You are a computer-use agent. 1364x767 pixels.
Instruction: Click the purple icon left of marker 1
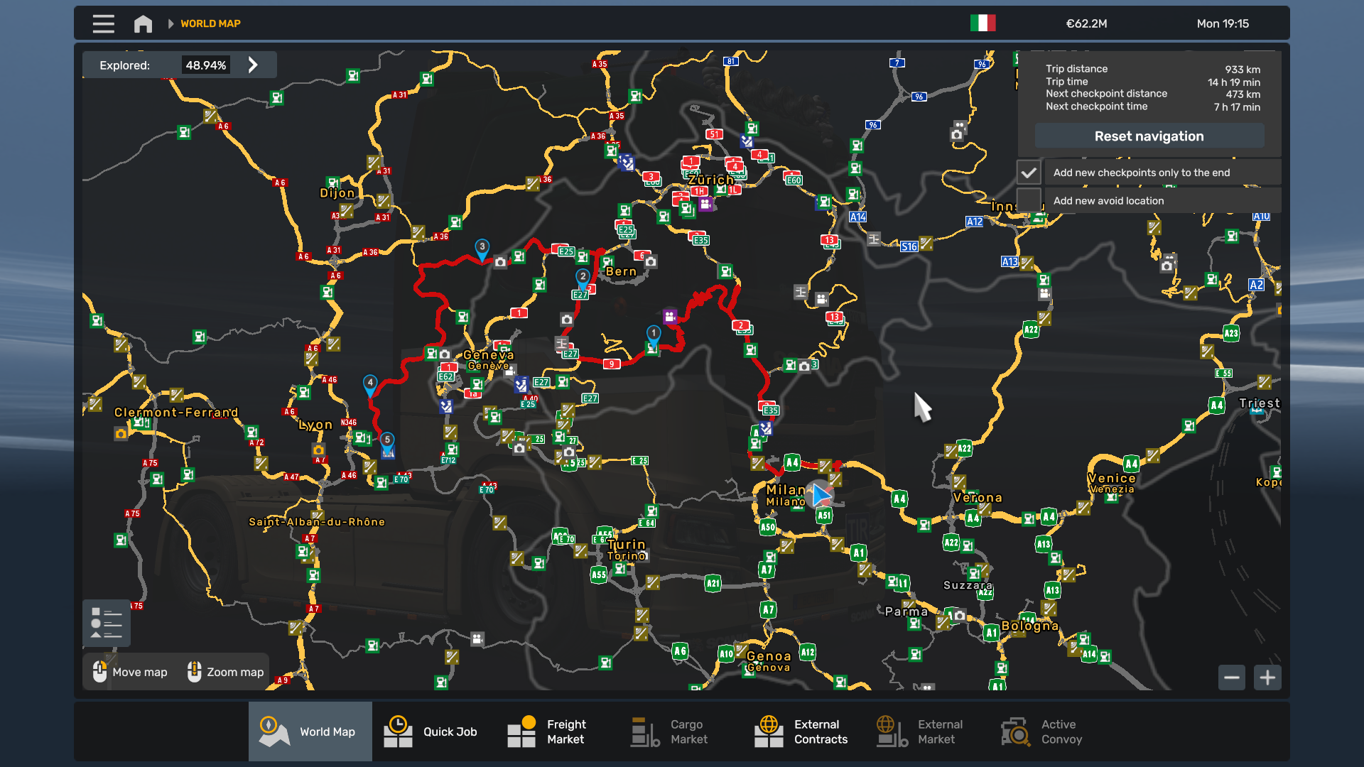pos(670,316)
